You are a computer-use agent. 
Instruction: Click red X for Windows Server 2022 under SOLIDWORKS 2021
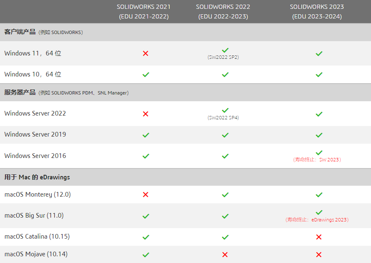pyautogui.click(x=145, y=114)
